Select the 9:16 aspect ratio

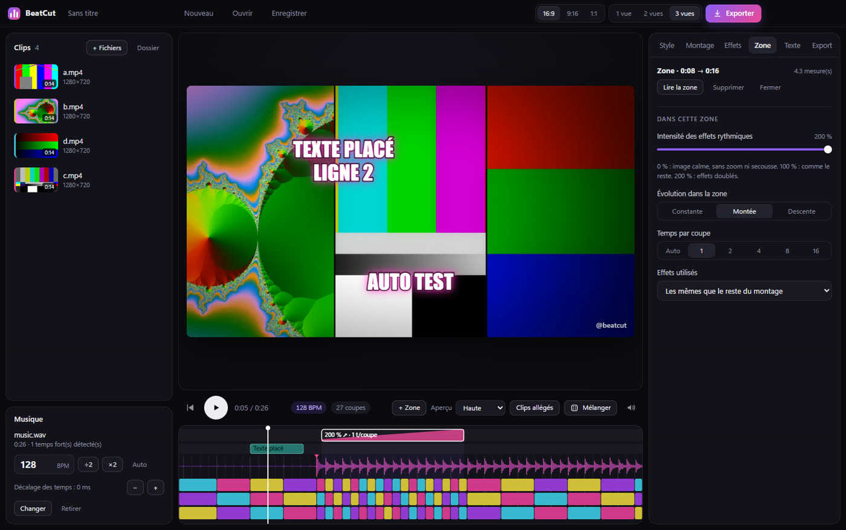pos(572,13)
